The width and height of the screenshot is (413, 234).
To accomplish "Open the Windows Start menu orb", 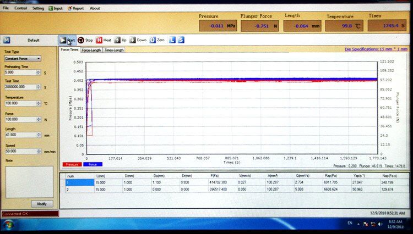I will (x=8, y=224).
